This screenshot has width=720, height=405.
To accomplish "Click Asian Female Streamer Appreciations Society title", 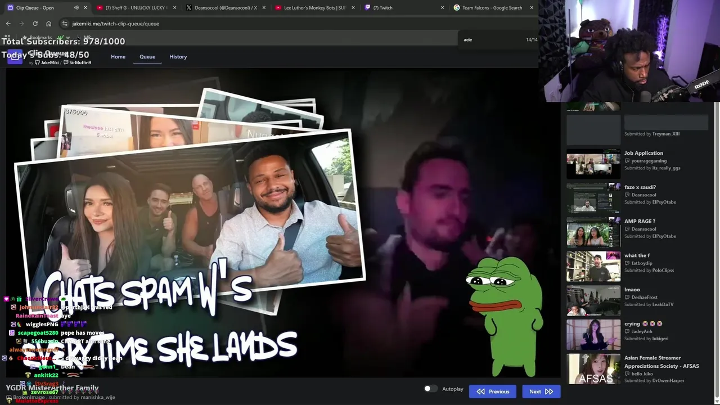I will tap(661, 362).
